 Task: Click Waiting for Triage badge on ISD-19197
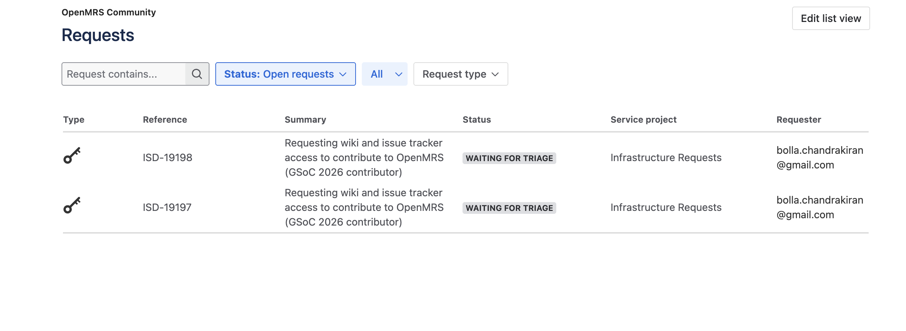point(509,208)
